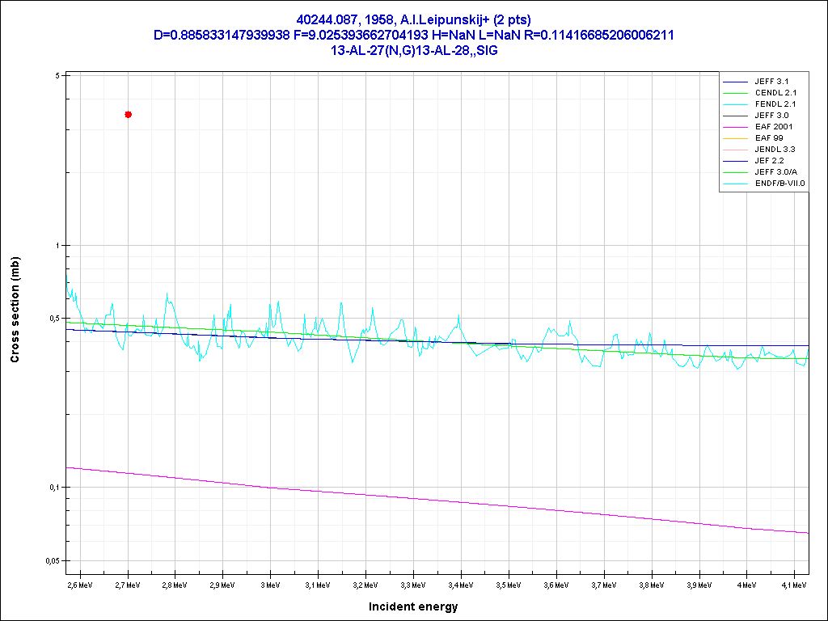The height and width of the screenshot is (621, 828).
Task: Click the JEFF 3.1 legend entry
Action: pos(771,82)
